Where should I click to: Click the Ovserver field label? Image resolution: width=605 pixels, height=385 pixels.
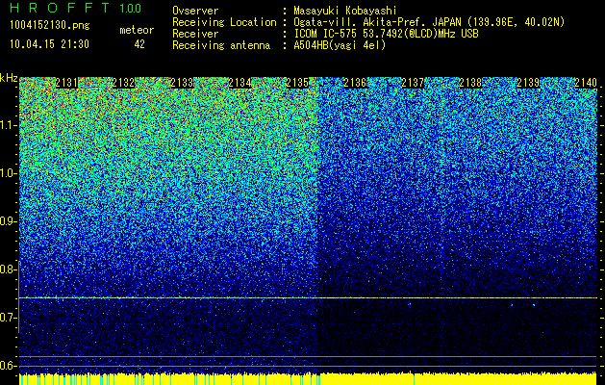(195, 11)
